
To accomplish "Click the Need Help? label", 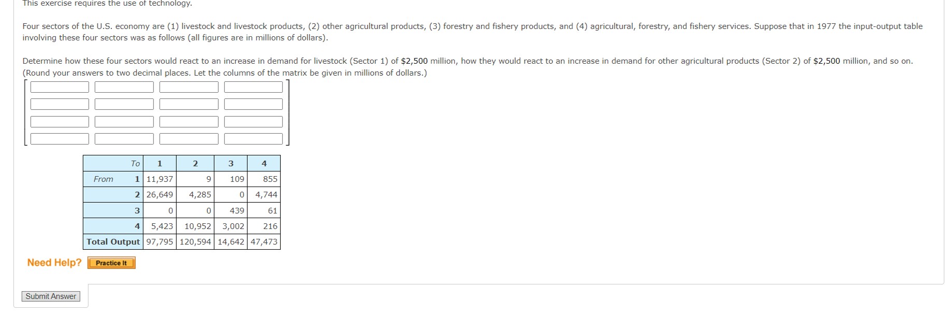I will (x=53, y=262).
